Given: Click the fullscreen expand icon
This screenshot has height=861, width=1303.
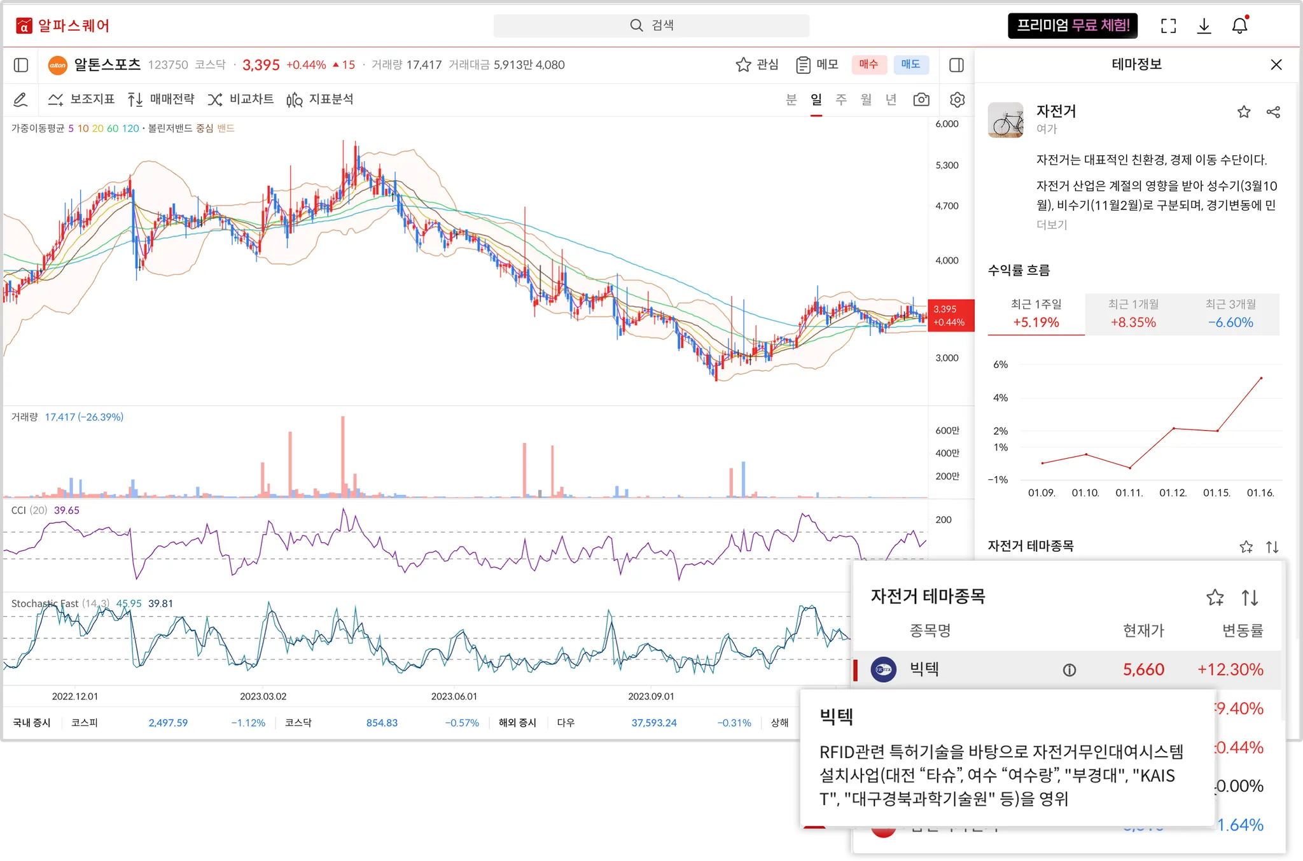Looking at the screenshot, I should tap(1168, 26).
